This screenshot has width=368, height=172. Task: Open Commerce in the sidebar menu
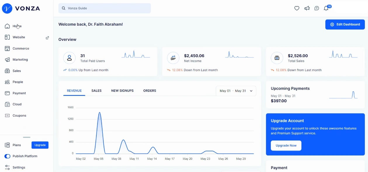[x=21, y=48]
